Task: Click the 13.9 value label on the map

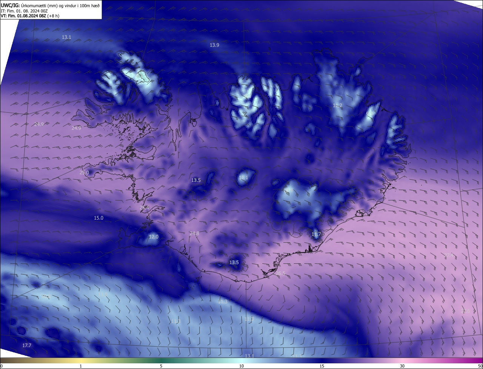Action: [214, 45]
